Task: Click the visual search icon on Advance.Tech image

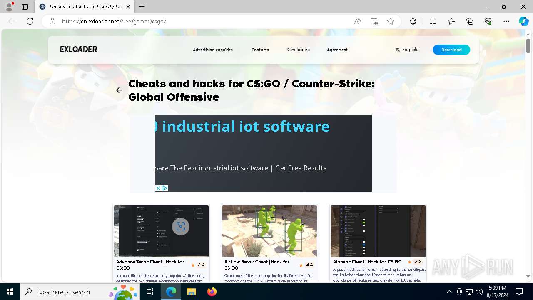Action: tap(181, 227)
